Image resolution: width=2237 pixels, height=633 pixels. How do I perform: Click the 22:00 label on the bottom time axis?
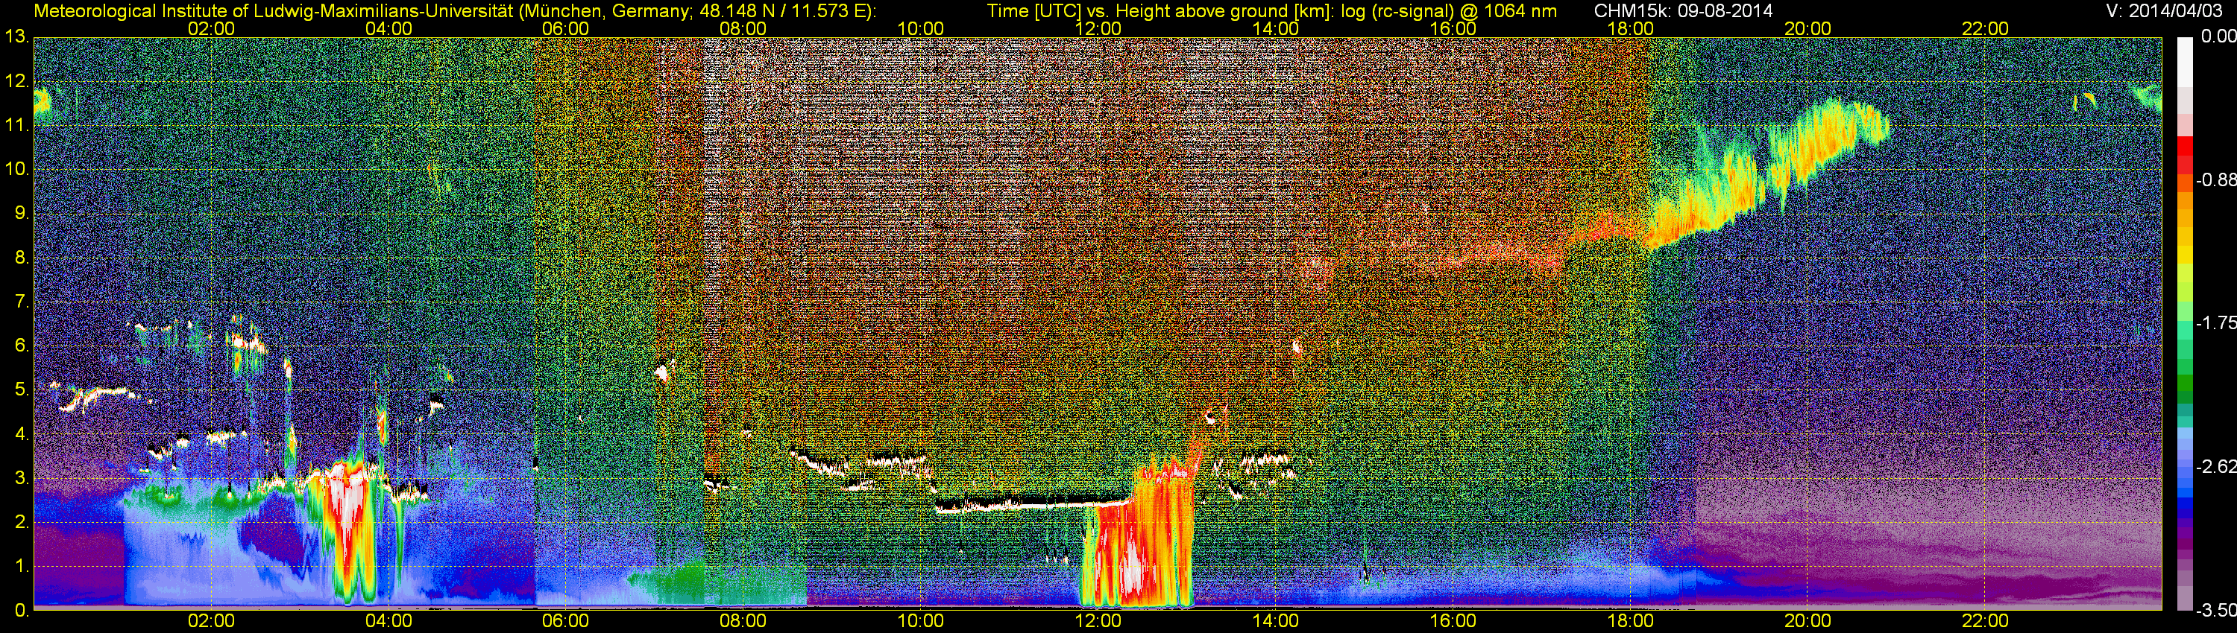coord(1985,621)
